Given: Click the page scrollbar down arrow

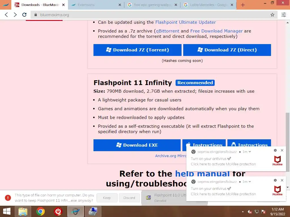Looking at the screenshot, I should [288, 188].
